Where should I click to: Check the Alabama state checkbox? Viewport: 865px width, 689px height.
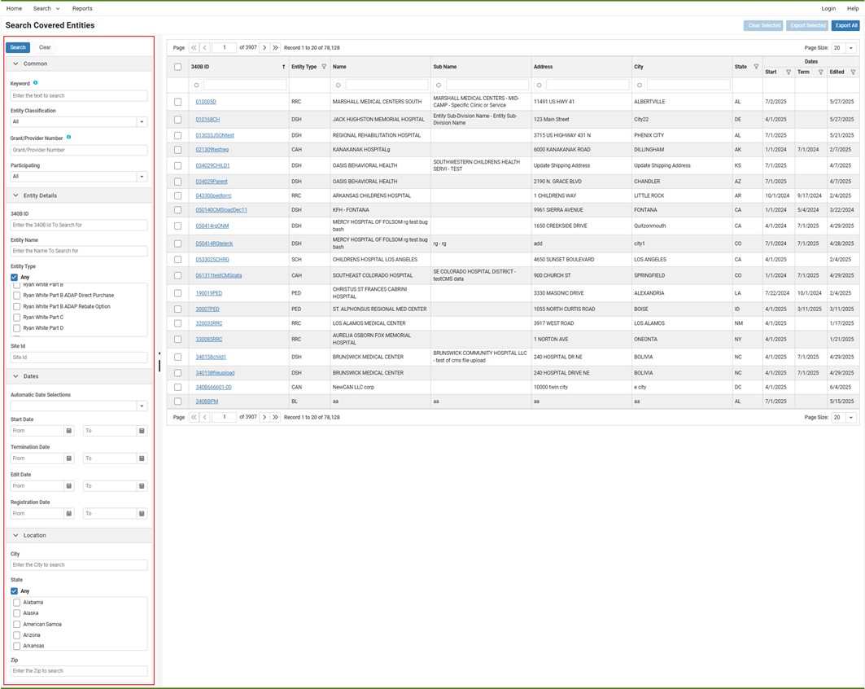17,603
